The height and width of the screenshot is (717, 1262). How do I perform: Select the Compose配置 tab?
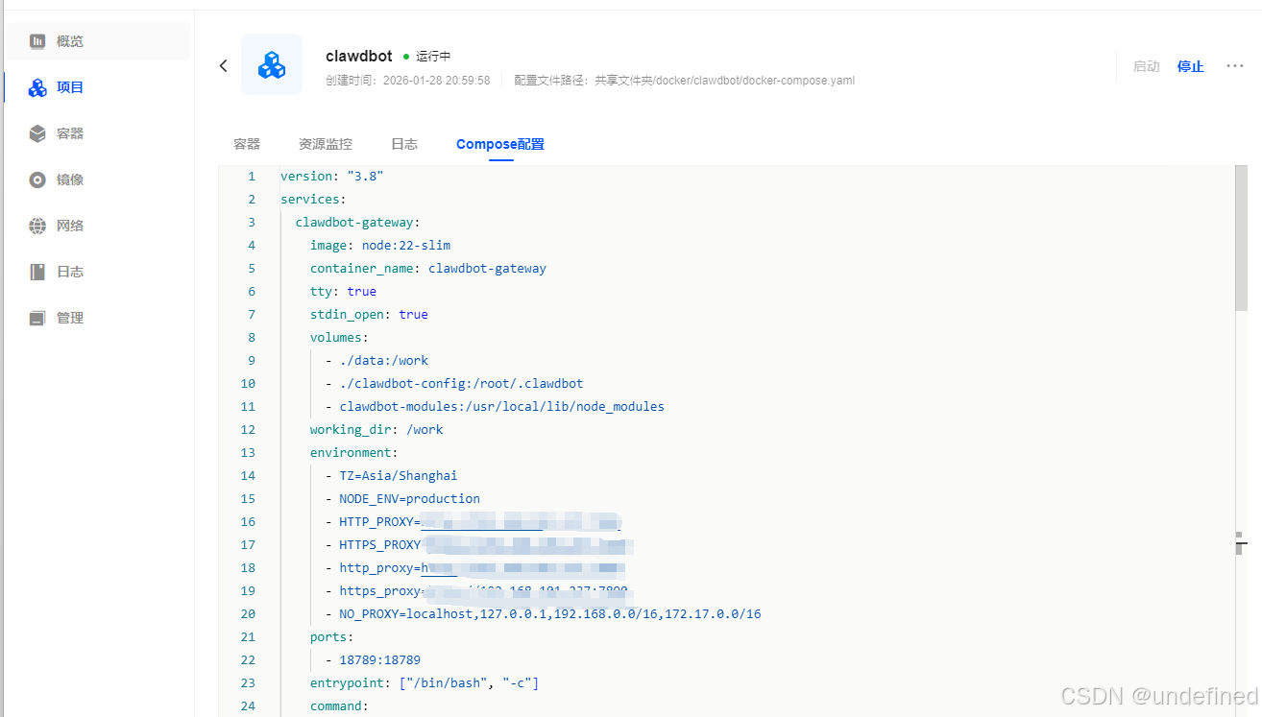point(499,143)
